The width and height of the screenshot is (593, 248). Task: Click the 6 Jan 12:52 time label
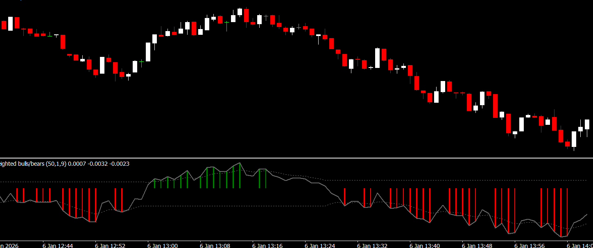pyautogui.click(x=110, y=246)
